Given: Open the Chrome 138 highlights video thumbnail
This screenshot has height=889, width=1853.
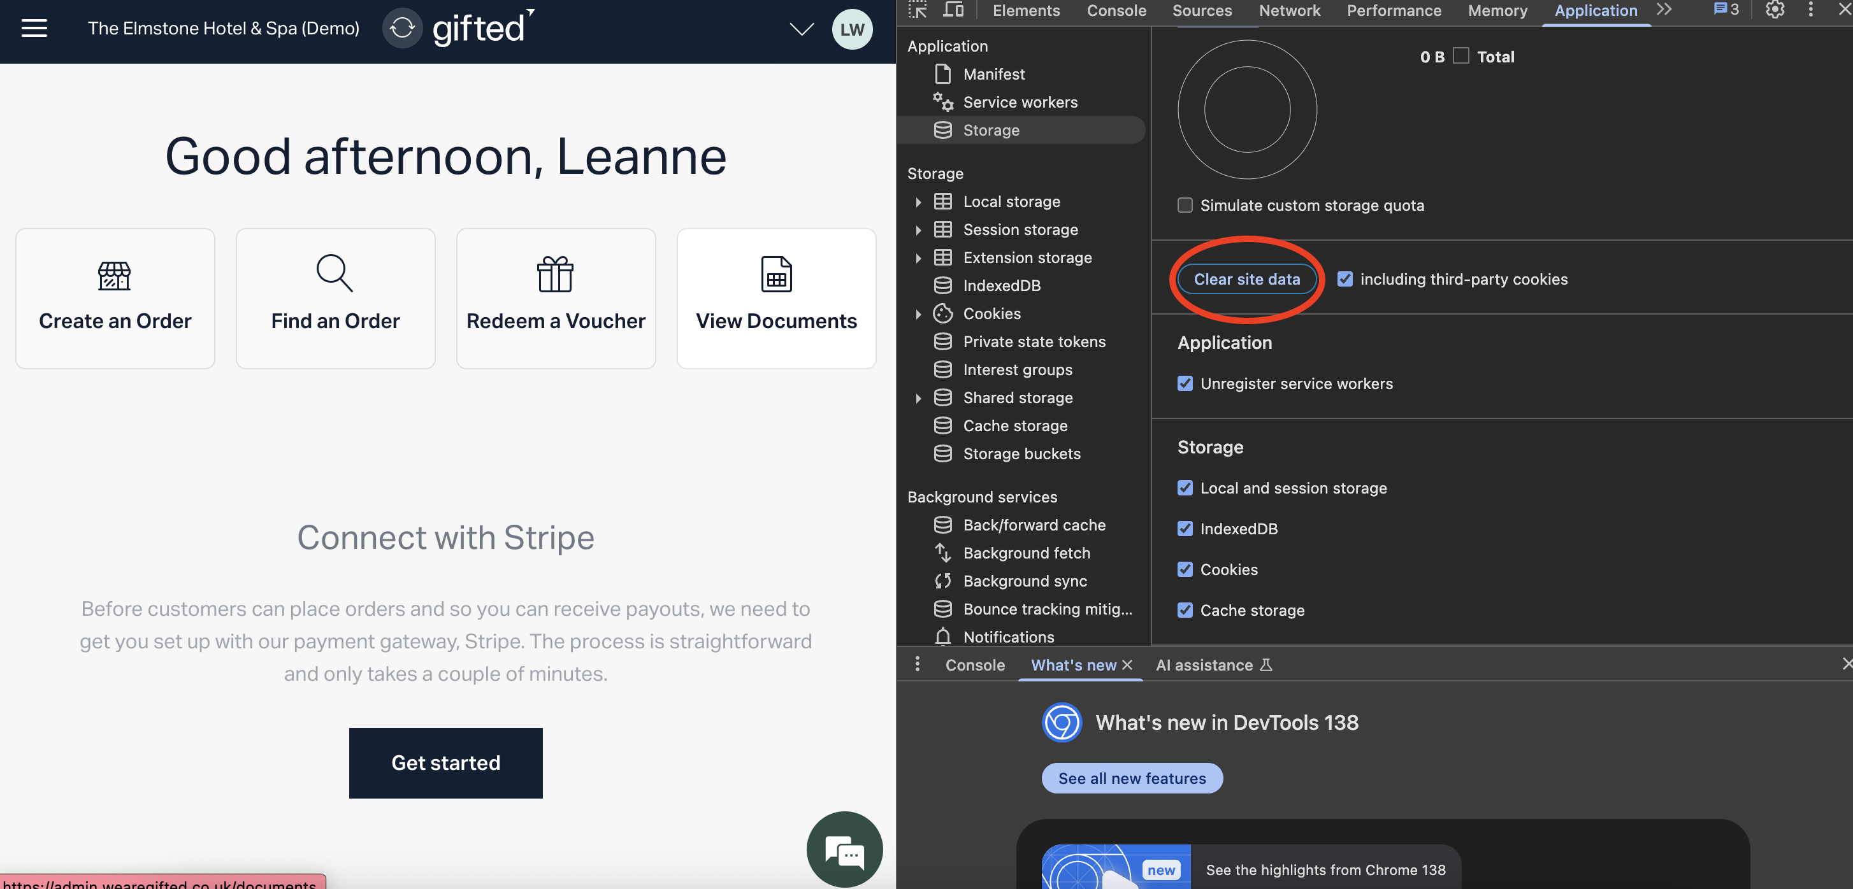Looking at the screenshot, I should point(1116,867).
